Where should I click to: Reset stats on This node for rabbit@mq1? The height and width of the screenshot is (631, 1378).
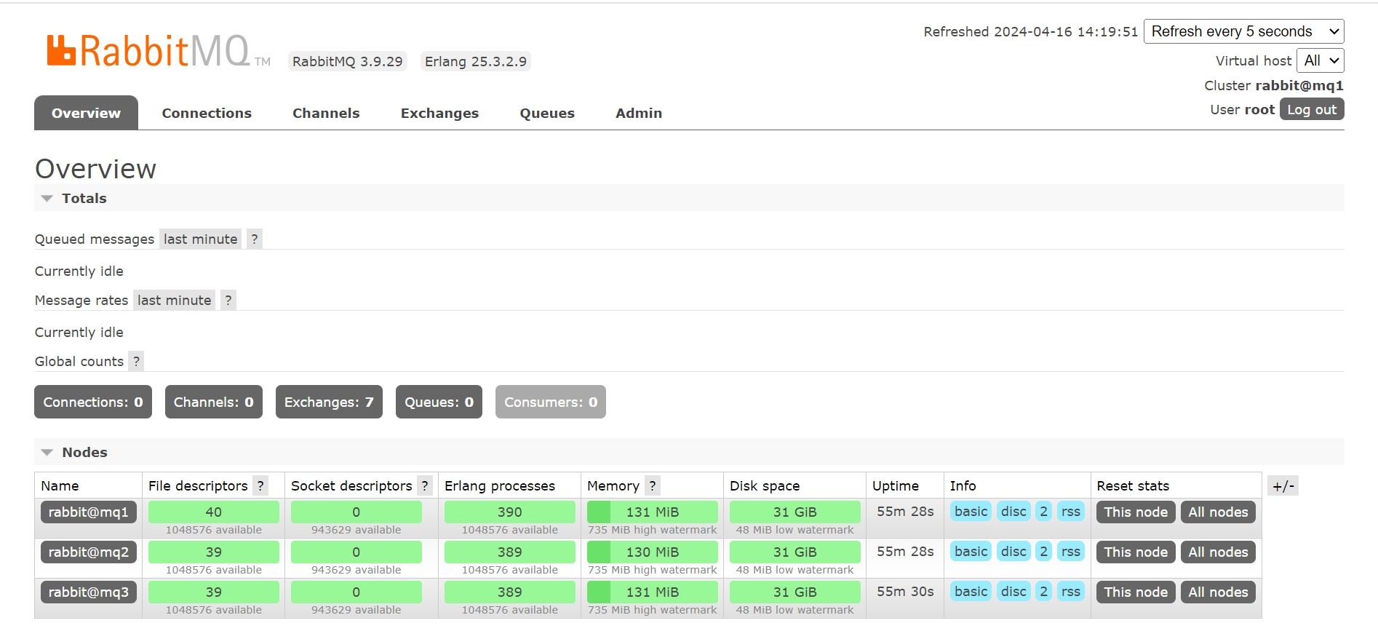tap(1136, 512)
